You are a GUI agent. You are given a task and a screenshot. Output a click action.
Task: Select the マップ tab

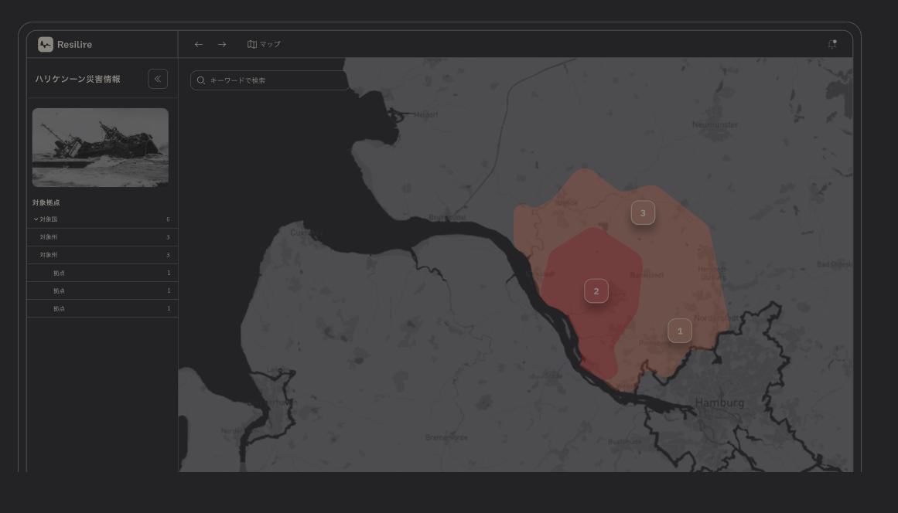(265, 45)
